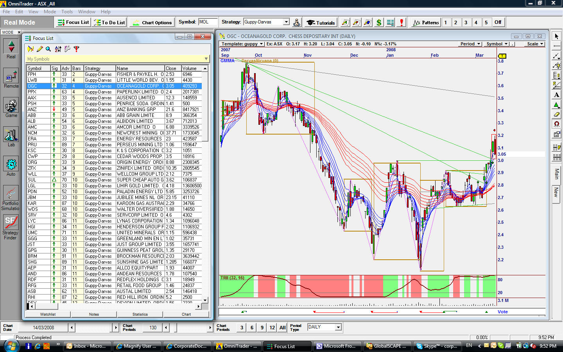
Task: Toggle pattern set 2 button
Action: (455, 22)
